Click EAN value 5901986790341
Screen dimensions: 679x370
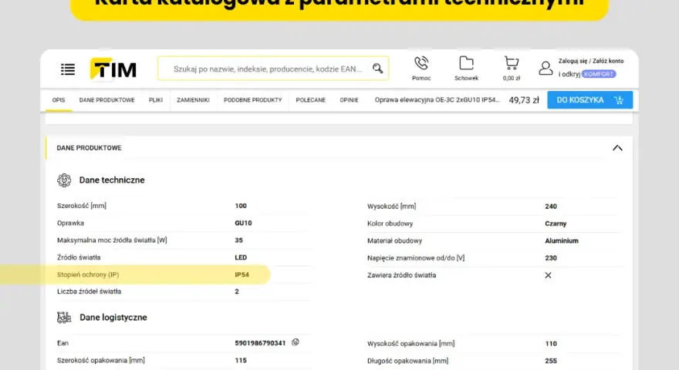[x=260, y=343]
